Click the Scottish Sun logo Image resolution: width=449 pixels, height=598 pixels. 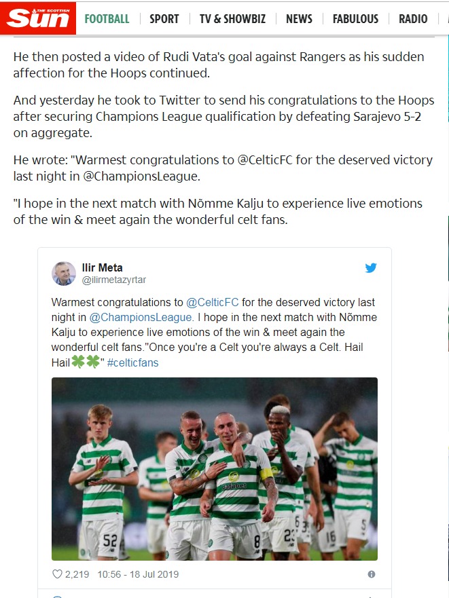pyautogui.click(x=38, y=18)
